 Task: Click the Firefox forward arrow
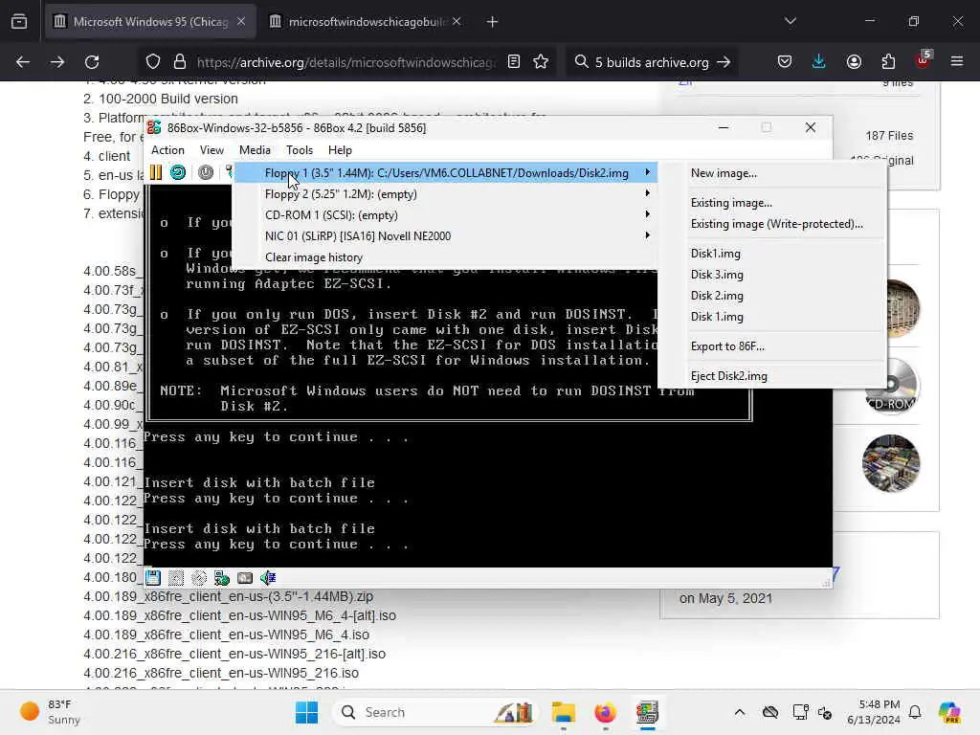click(56, 62)
